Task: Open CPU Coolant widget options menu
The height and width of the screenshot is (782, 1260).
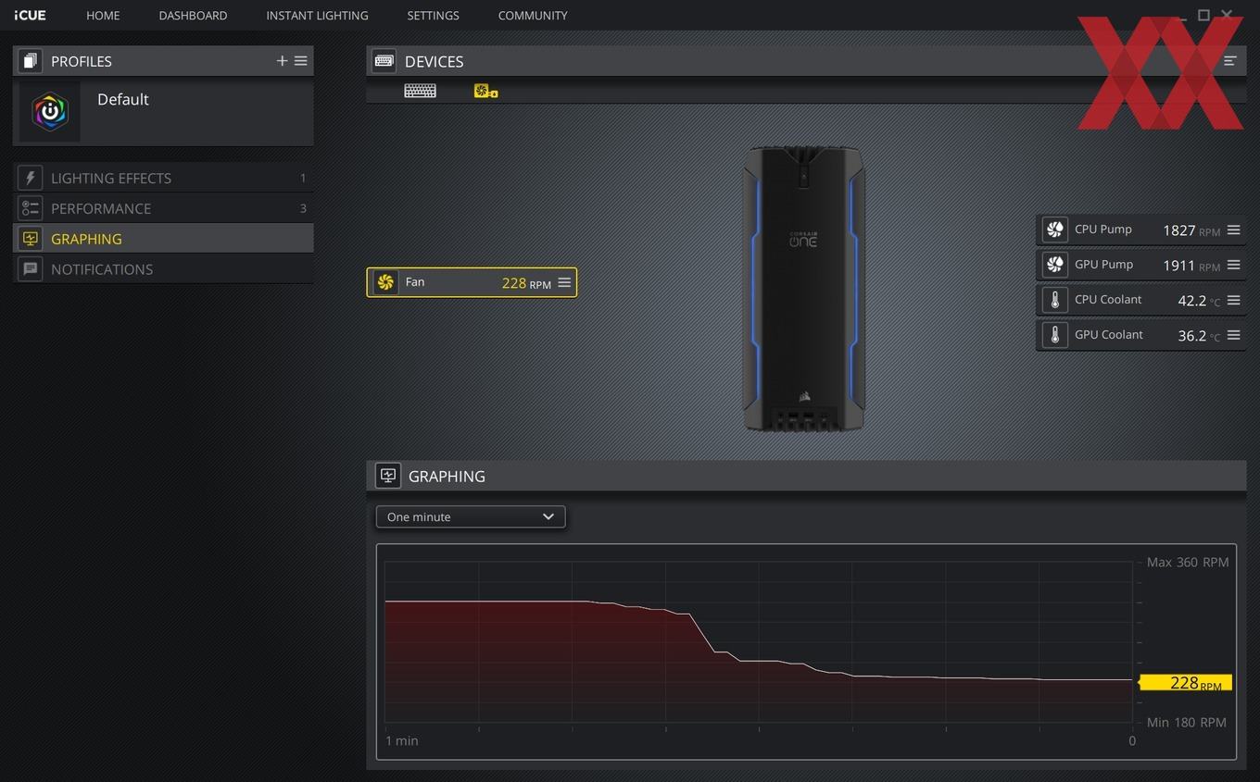Action: pyautogui.click(x=1233, y=301)
